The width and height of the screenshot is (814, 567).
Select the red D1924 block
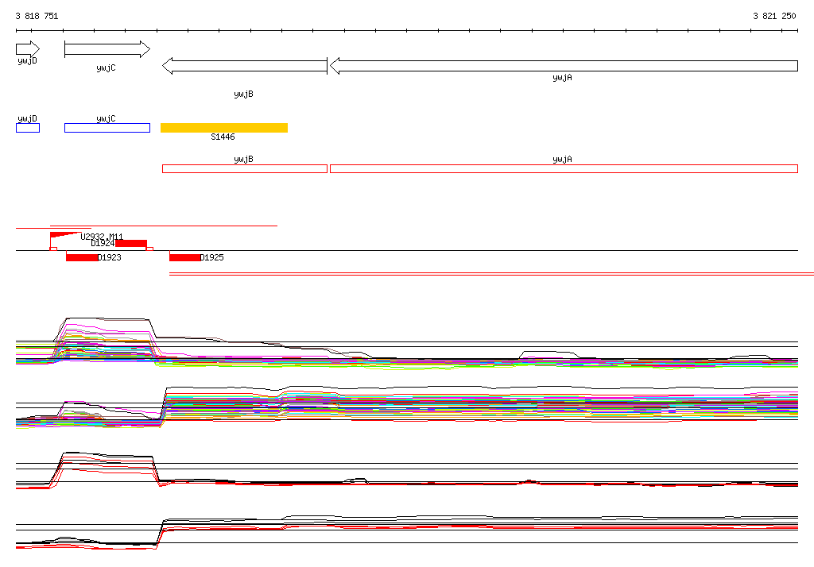[x=131, y=243]
